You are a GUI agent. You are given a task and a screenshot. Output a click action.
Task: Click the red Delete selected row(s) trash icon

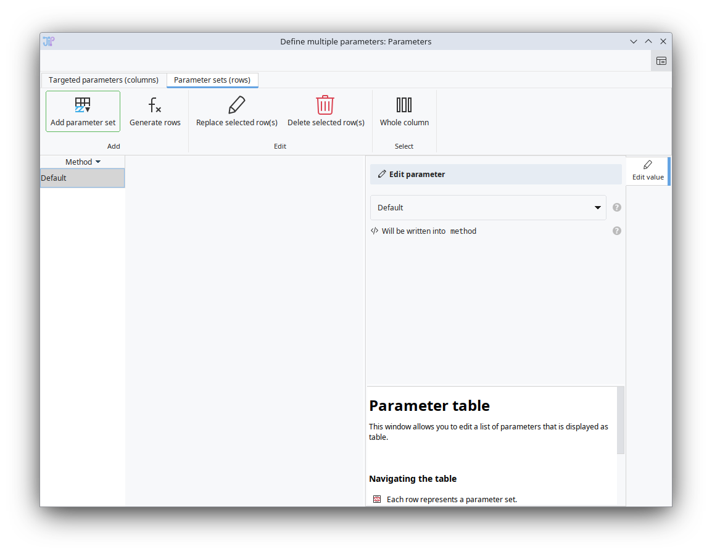click(x=325, y=105)
